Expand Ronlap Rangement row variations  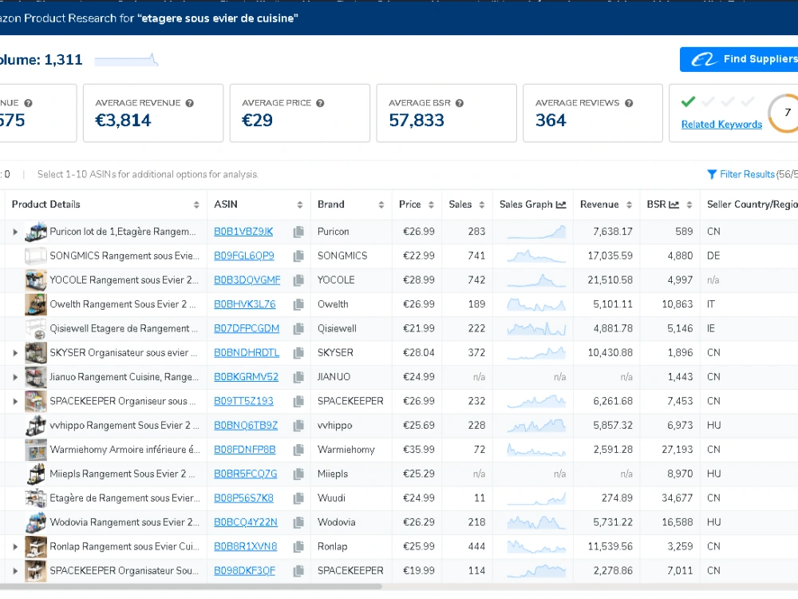(x=15, y=547)
